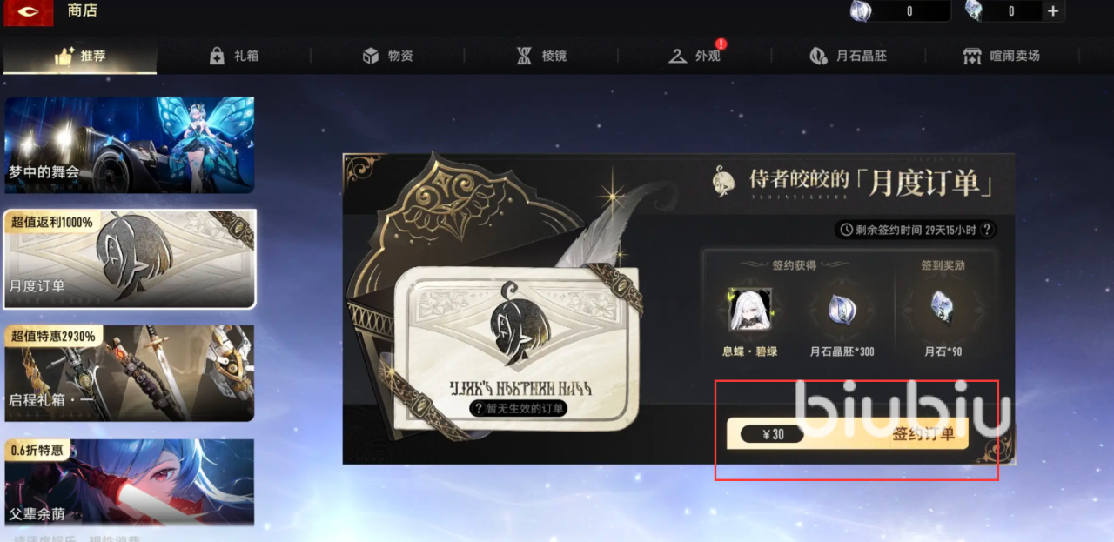Open the 外观 tab with red notification
This screenshot has width=1114, height=542.
coord(695,56)
